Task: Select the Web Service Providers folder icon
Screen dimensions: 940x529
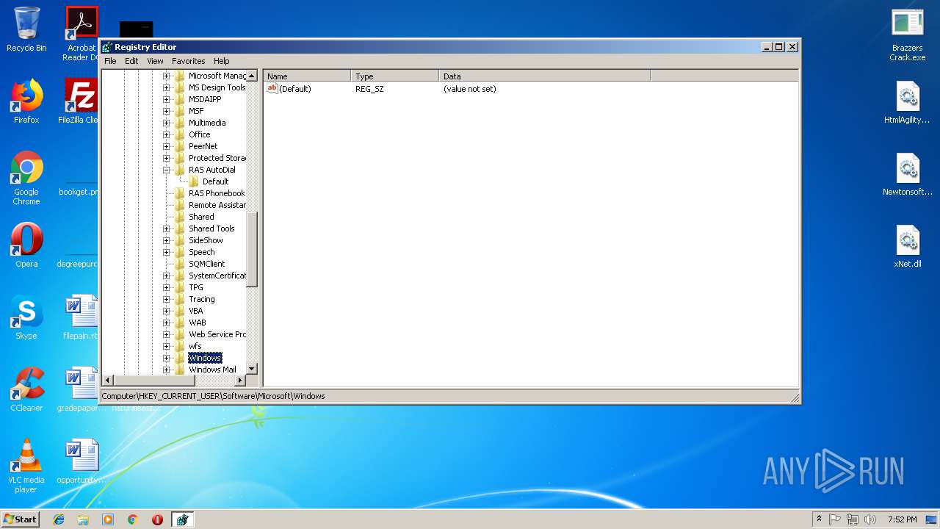Action: 180,334
